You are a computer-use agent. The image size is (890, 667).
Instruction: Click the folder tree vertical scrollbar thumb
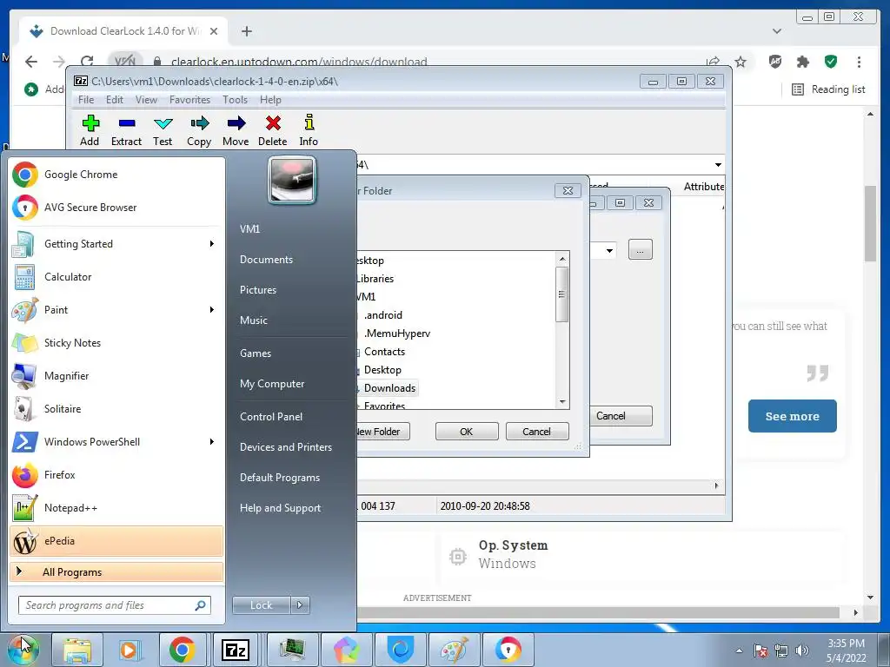pyautogui.click(x=562, y=294)
